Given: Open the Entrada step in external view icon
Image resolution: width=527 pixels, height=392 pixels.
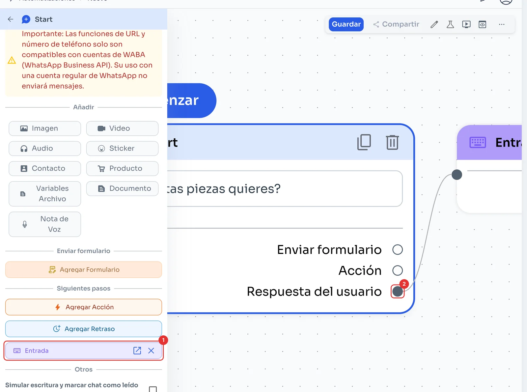Looking at the screenshot, I should (x=137, y=350).
